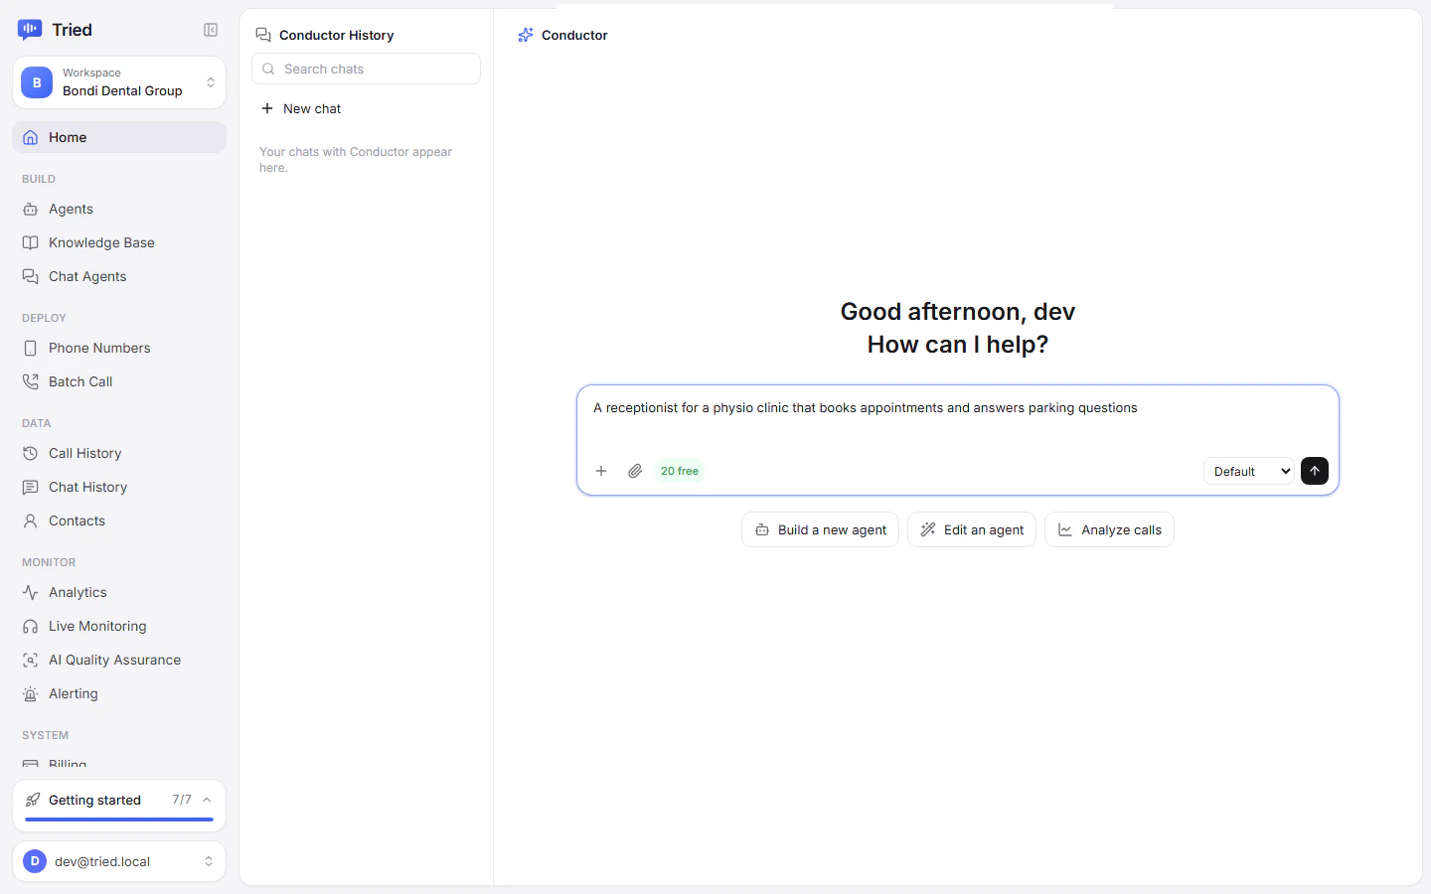Click the Conductor History chat icon
The width and height of the screenshot is (1431, 894).
[x=263, y=35]
